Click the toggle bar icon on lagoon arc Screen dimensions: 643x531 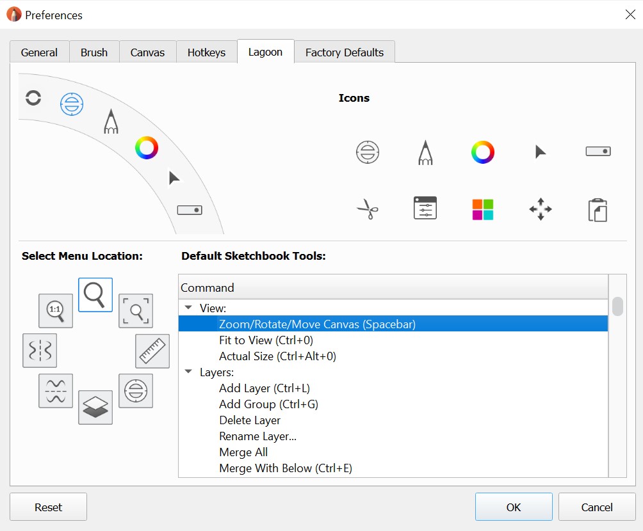(x=190, y=210)
